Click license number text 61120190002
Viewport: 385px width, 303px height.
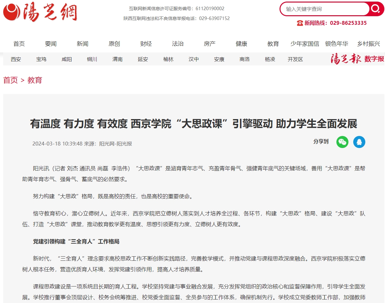[x=210, y=9]
